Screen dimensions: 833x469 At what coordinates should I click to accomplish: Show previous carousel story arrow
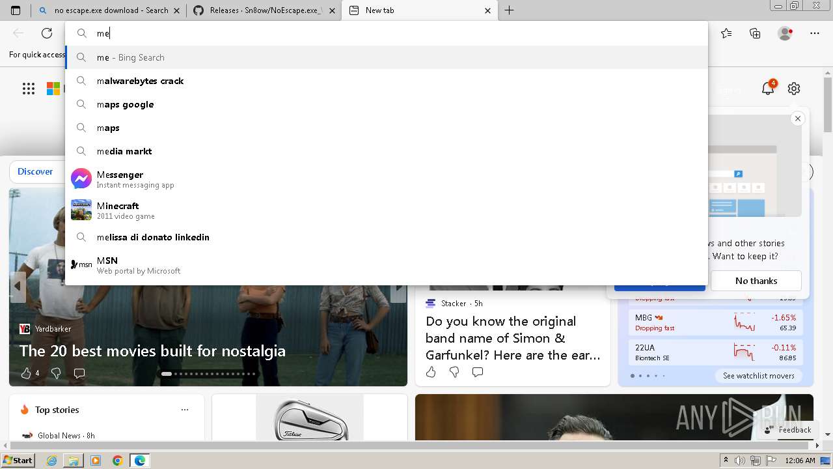click(x=18, y=287)
